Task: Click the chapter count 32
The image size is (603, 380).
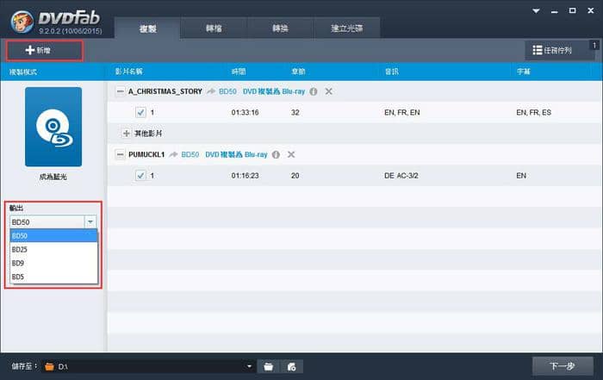Action: click(x=295, y=112)
